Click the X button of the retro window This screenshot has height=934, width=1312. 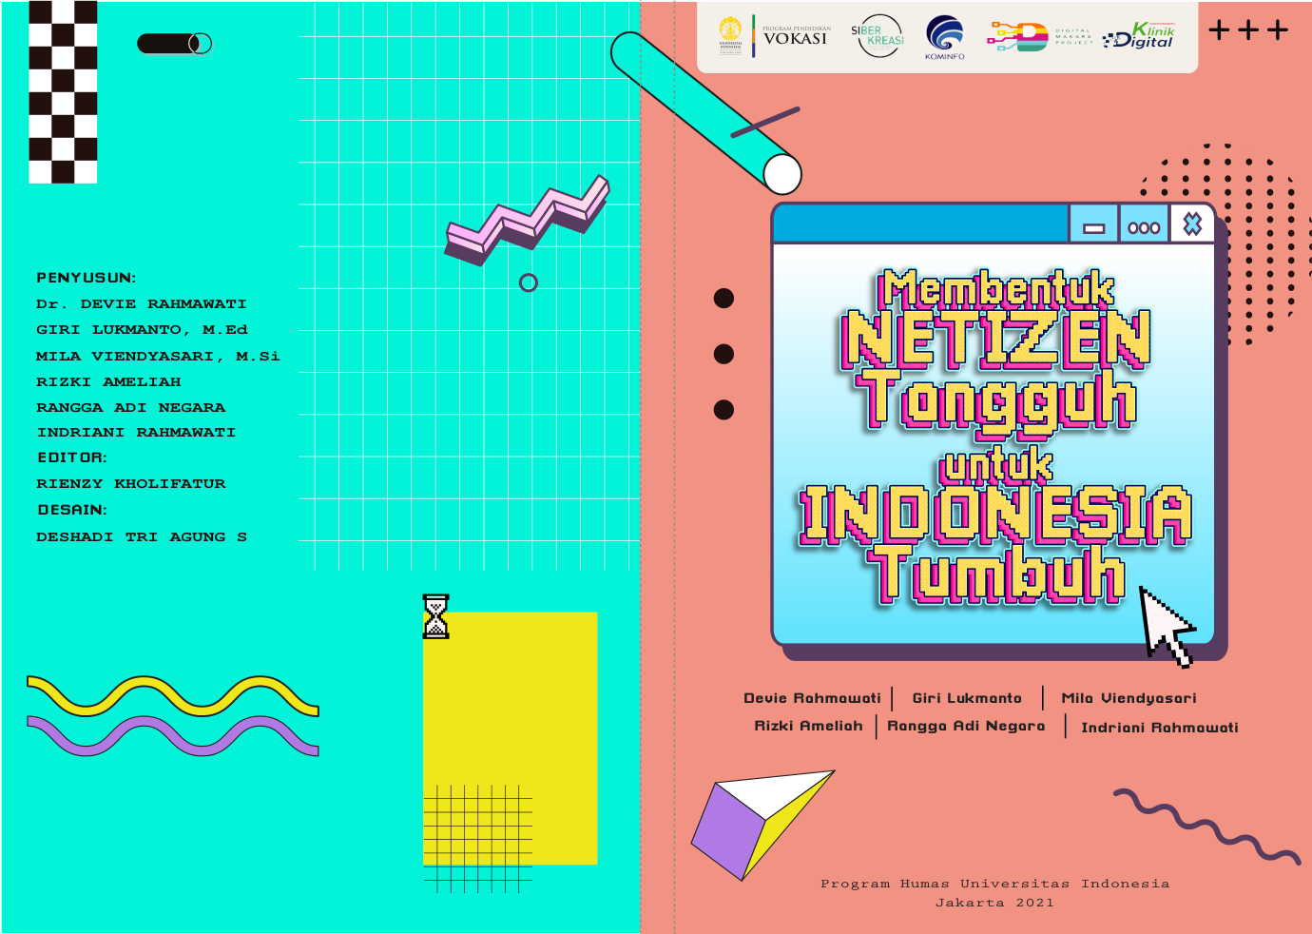(1192, 224)
